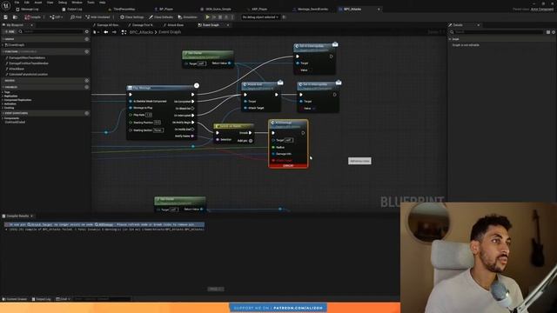Toggle Hide Unrelated nodes
Image resolution: width=557 pixels, height=313 pixels.
coord(98,17)
